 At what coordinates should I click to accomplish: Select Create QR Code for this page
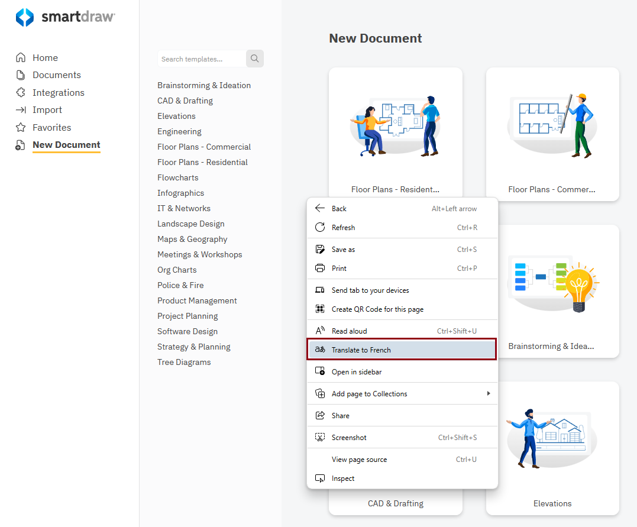[x=377, y=309]
